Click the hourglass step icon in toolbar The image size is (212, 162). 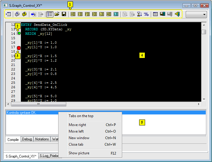click(x=139, y=14)
